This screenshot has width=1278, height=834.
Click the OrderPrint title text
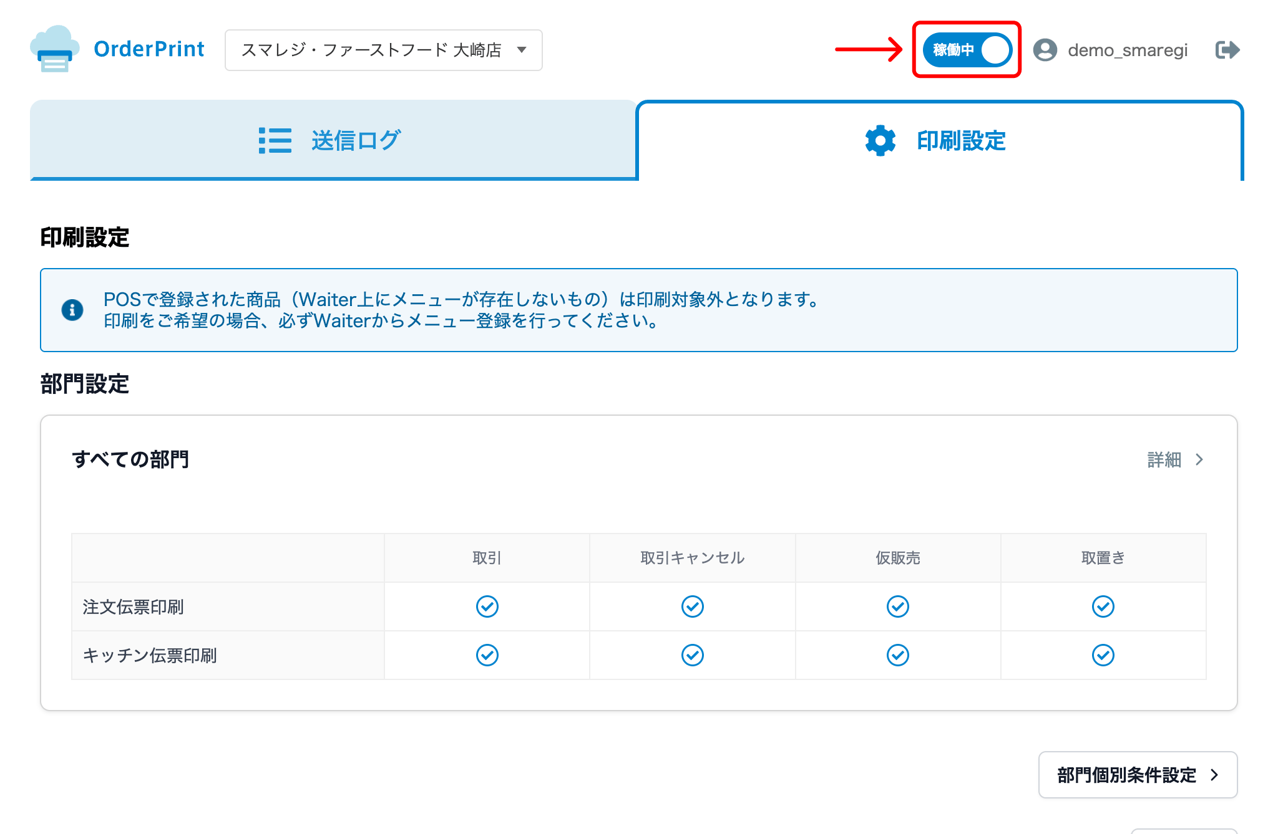(149, 49)
